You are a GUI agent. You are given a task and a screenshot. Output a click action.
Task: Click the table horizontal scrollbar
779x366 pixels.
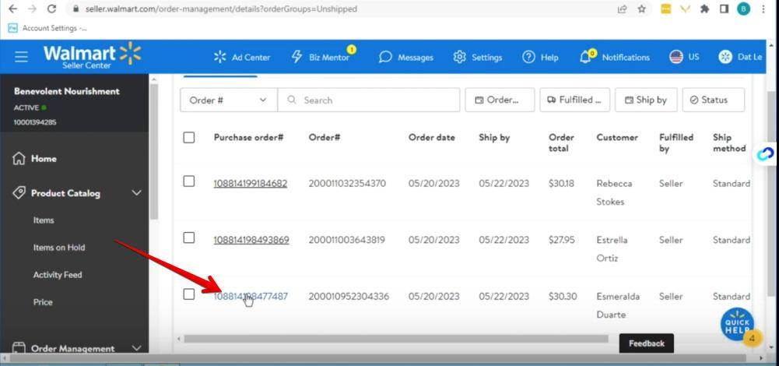point(395,339)
